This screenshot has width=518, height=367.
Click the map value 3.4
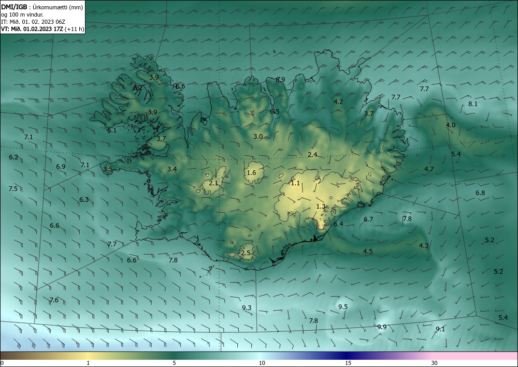[172, 169]
